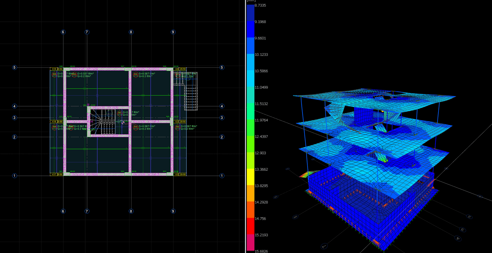
Task: Pick left-side axis bubble 3
Action: click(14, 118)
